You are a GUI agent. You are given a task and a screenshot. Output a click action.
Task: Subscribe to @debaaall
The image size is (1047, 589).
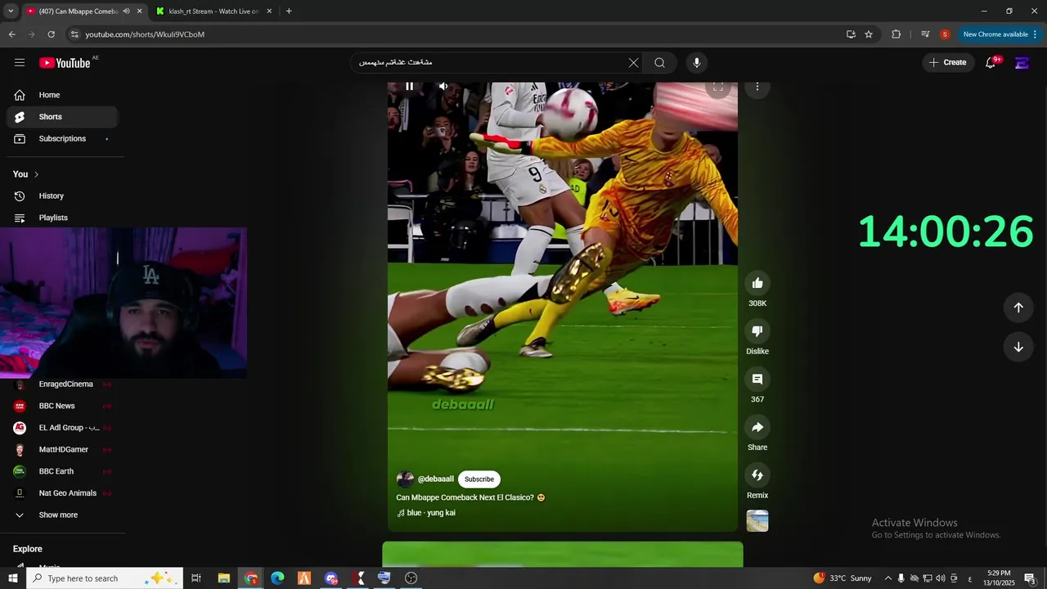pos(479,479)
